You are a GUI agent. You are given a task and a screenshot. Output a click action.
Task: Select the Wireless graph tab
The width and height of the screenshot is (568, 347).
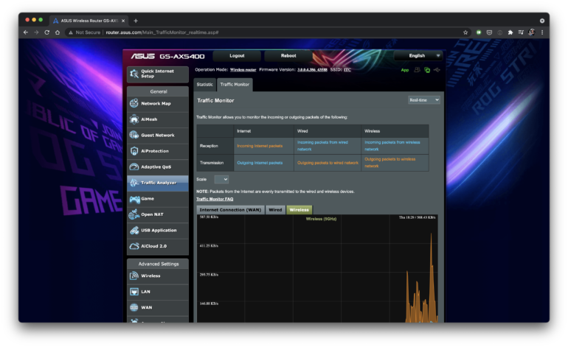point(299,210)
